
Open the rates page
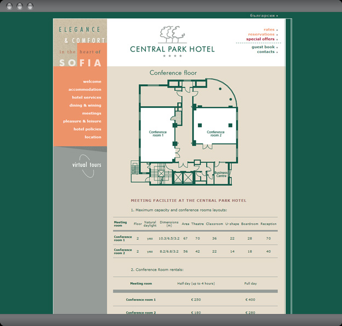pos(269,30)
